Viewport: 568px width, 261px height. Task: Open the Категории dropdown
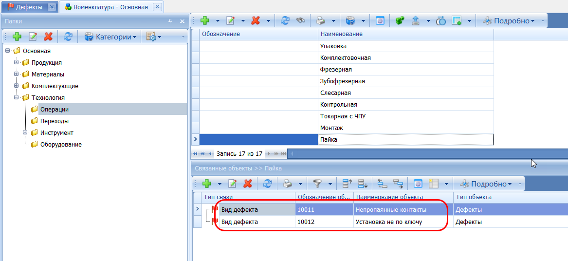pos(110,37)
